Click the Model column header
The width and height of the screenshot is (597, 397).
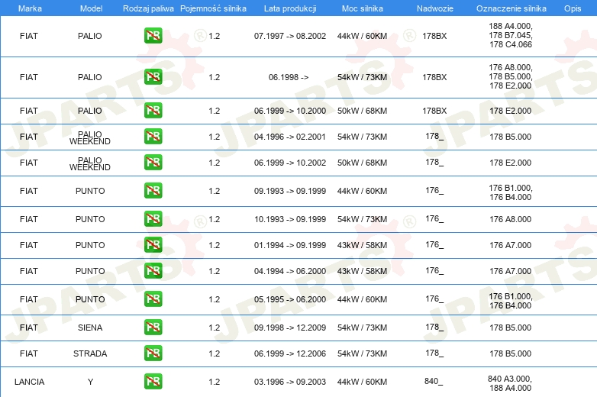tap(91, 8)
